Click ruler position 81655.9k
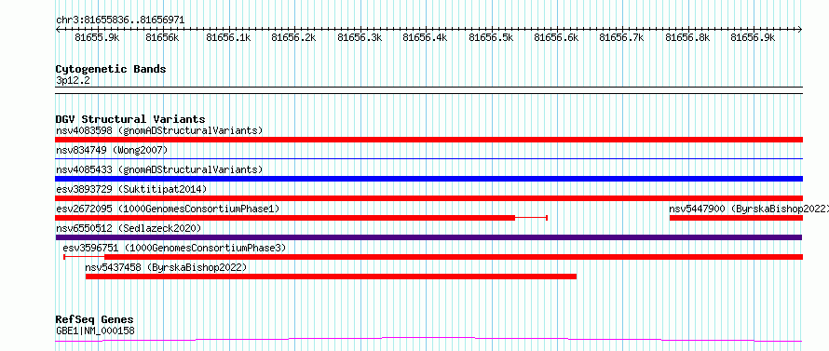This screenshot has width=829, height=351. (x=97, y=37)
